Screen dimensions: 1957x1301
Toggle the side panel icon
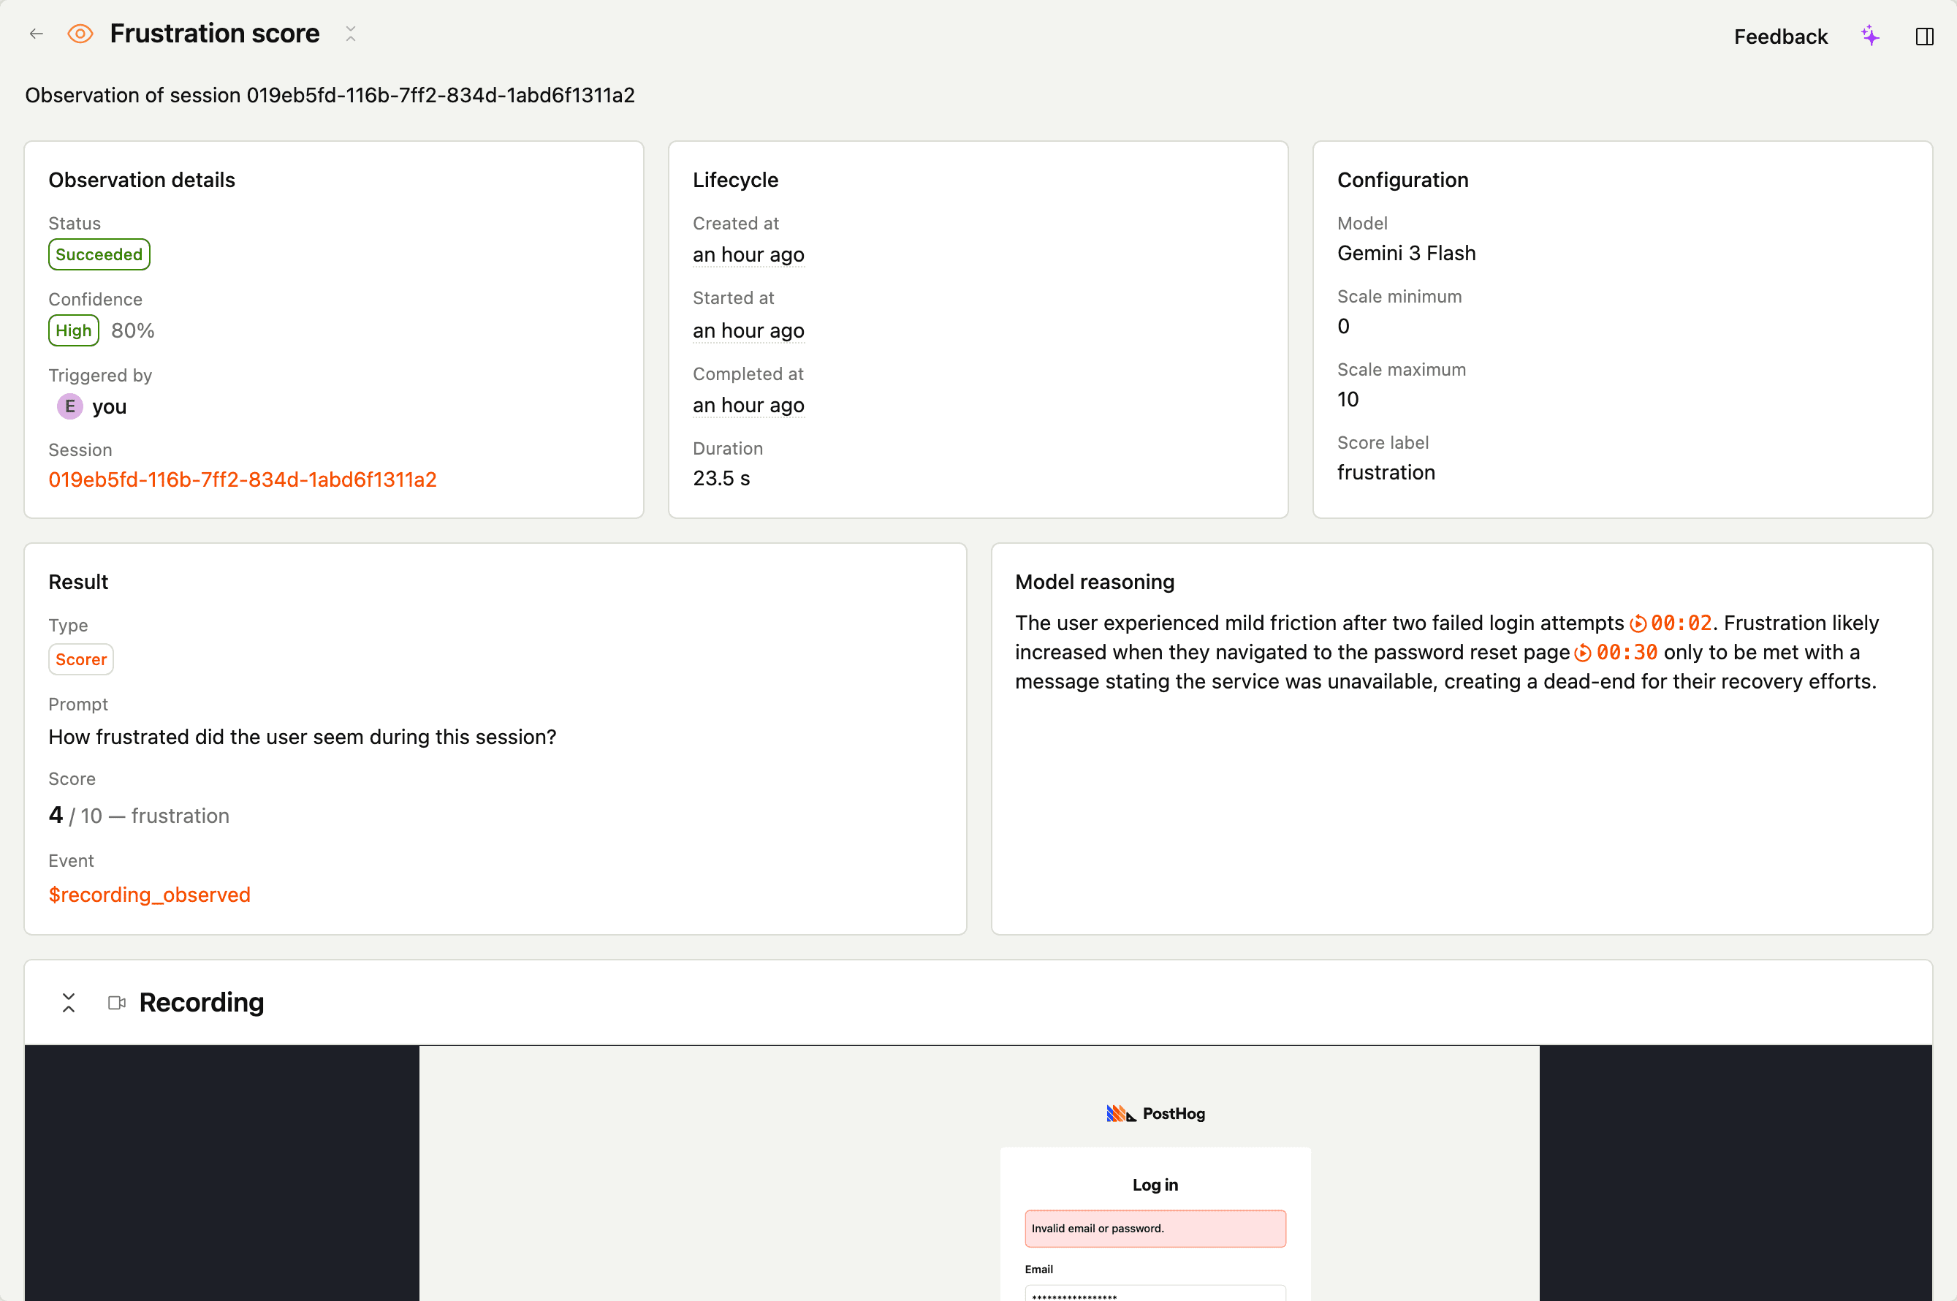pos(1925,37)
